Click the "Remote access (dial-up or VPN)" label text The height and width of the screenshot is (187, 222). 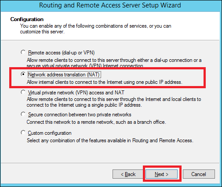61,53
